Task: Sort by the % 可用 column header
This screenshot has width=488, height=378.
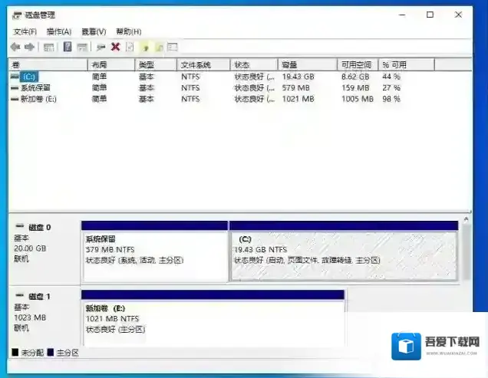Action: click(407, 64)
